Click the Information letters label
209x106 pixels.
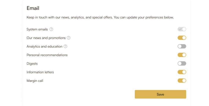(40, 72)
